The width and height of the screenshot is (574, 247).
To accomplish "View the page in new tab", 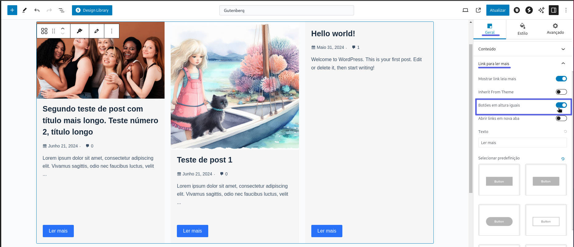I will [x=478, y=10].
